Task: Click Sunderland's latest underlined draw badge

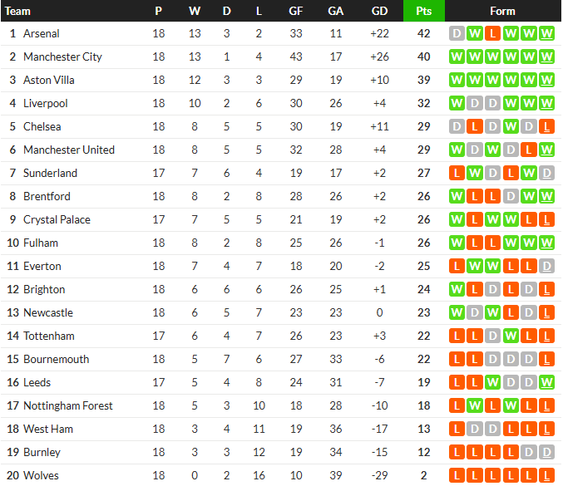Action: [x=546, y=174]
